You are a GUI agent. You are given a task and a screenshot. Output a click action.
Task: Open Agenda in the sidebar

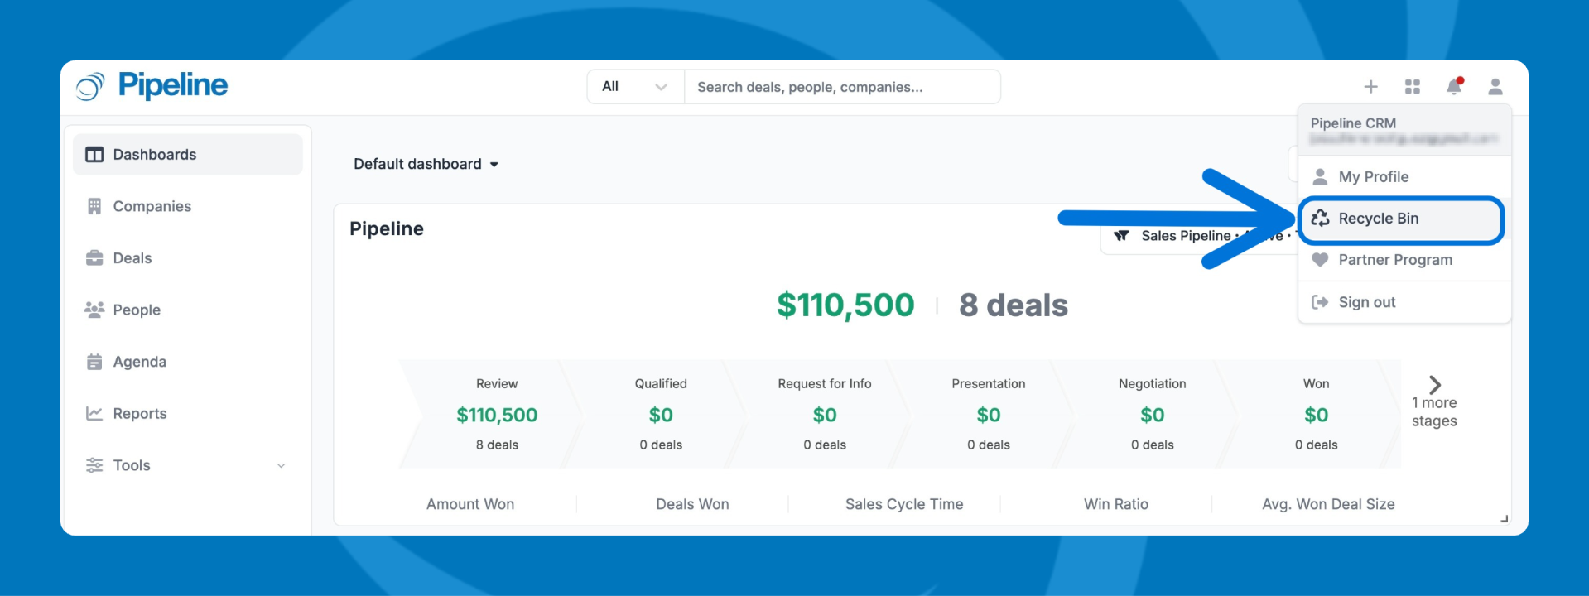(x=139, y=362)
